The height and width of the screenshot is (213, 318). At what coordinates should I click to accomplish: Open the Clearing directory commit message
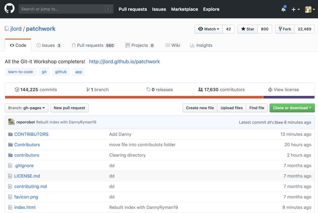127,155
